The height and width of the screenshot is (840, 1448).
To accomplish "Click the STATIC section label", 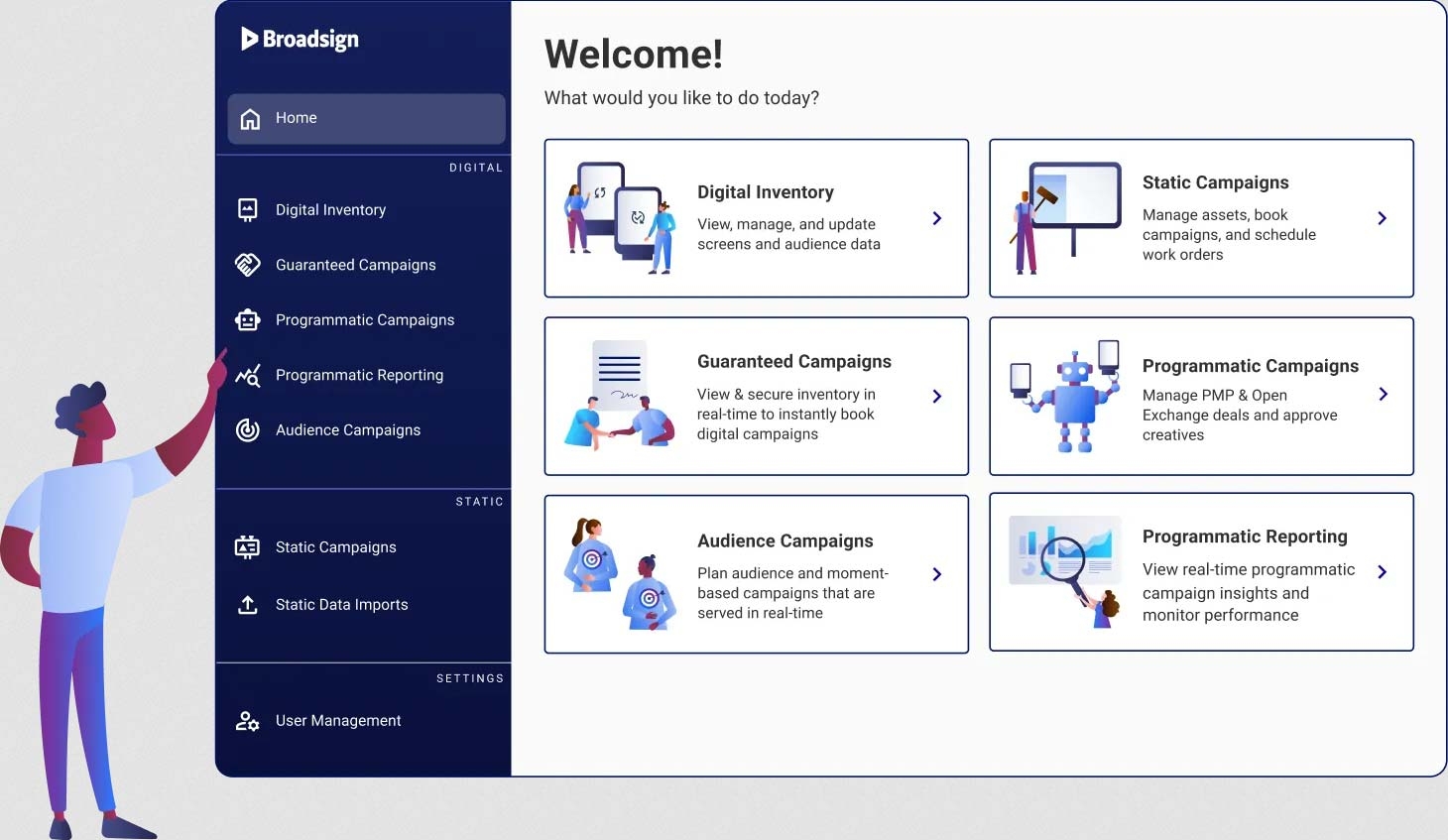I will [479, 502].
